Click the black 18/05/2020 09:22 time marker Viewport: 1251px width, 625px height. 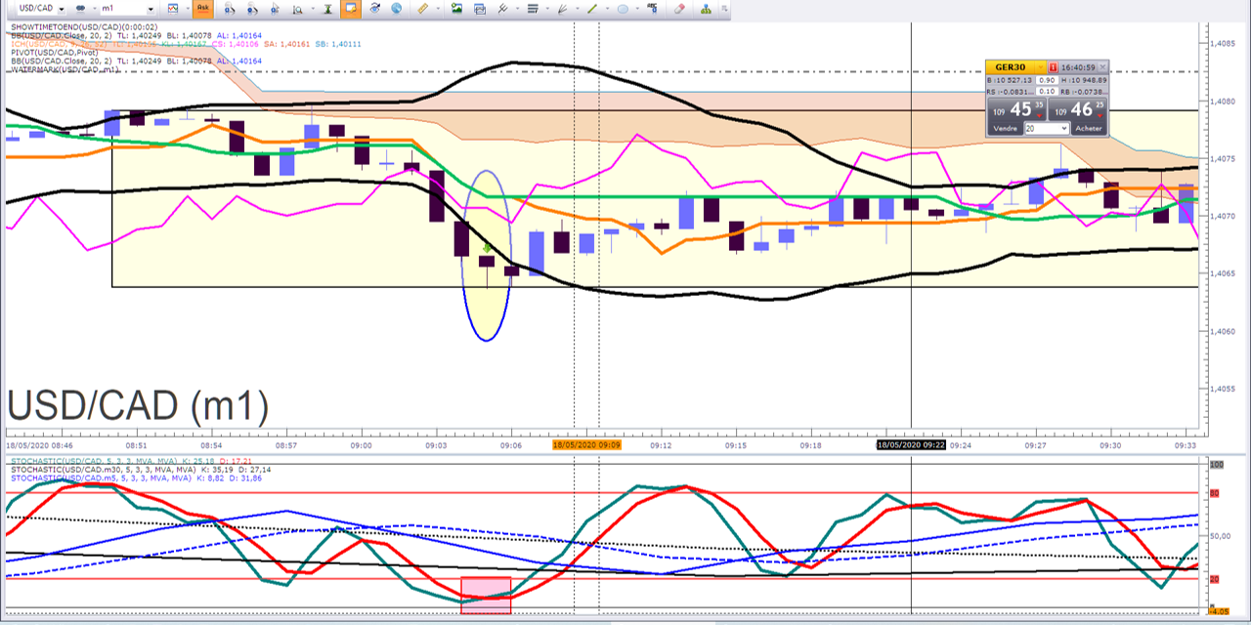coord(911,444)
